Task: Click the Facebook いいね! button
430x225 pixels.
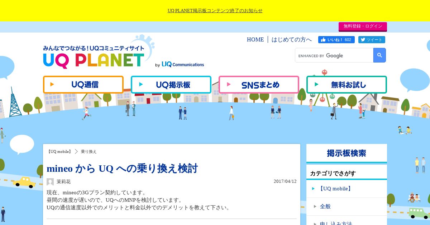Action: point(336,40)
